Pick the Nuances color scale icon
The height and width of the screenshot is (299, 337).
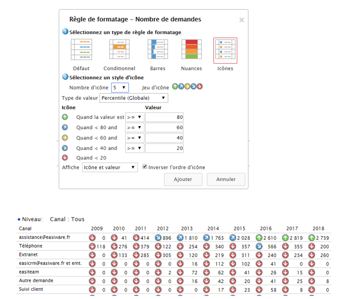191,50
